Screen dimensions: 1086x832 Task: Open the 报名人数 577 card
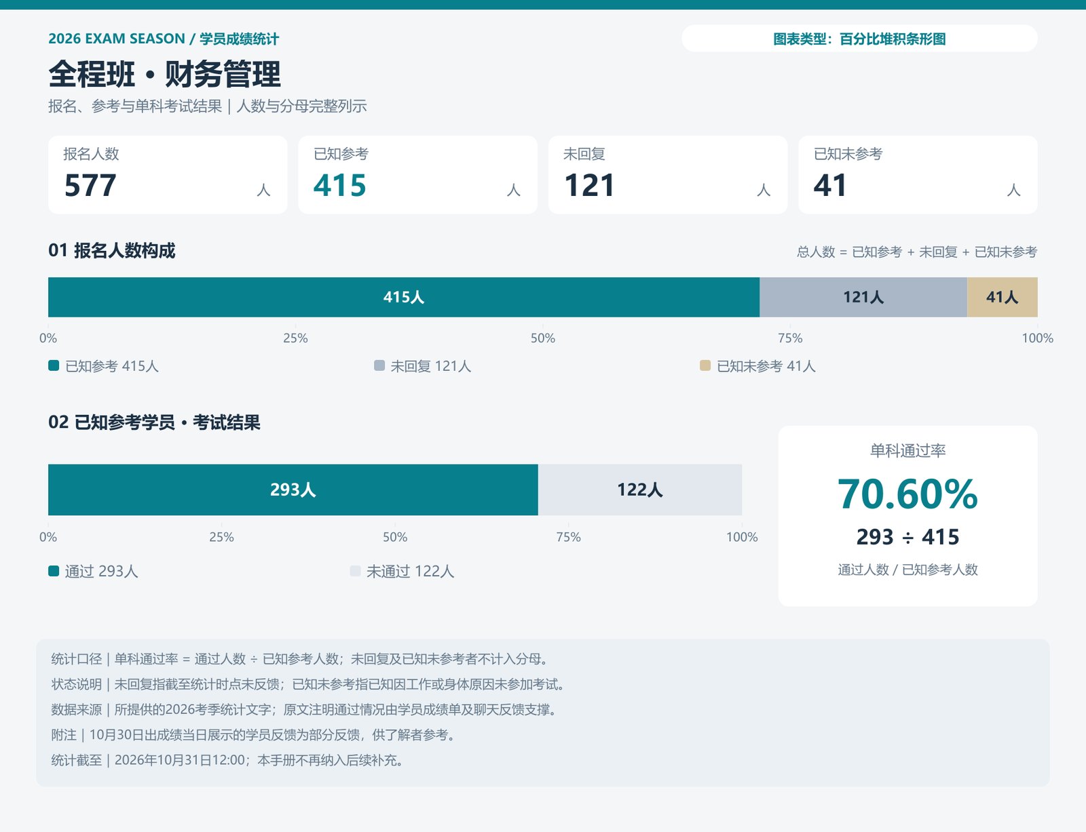coord(168,175)
